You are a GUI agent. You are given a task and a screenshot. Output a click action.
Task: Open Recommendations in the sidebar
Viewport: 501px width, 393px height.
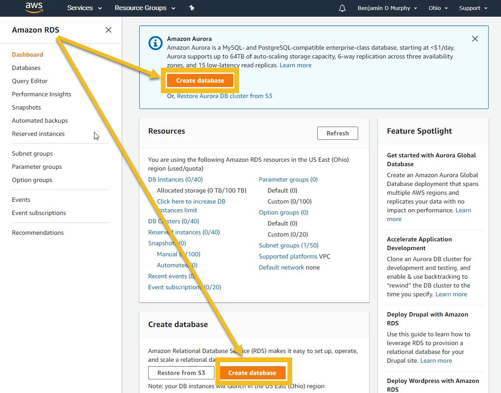pos(38,233)
